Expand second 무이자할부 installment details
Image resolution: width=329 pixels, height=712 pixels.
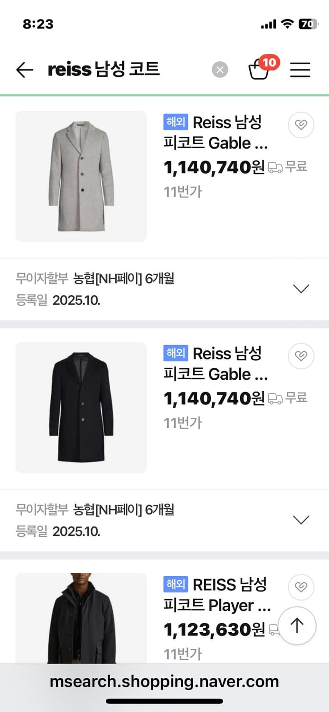[x=301, y=519]
